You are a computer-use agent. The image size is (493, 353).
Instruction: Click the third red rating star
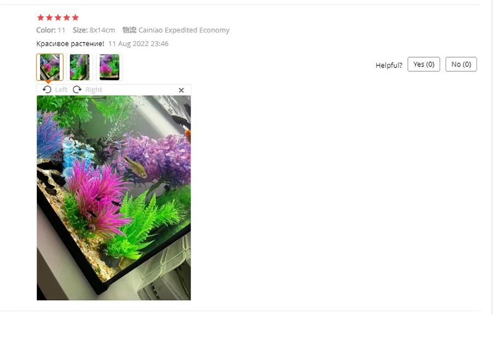(x=58, y=18)
